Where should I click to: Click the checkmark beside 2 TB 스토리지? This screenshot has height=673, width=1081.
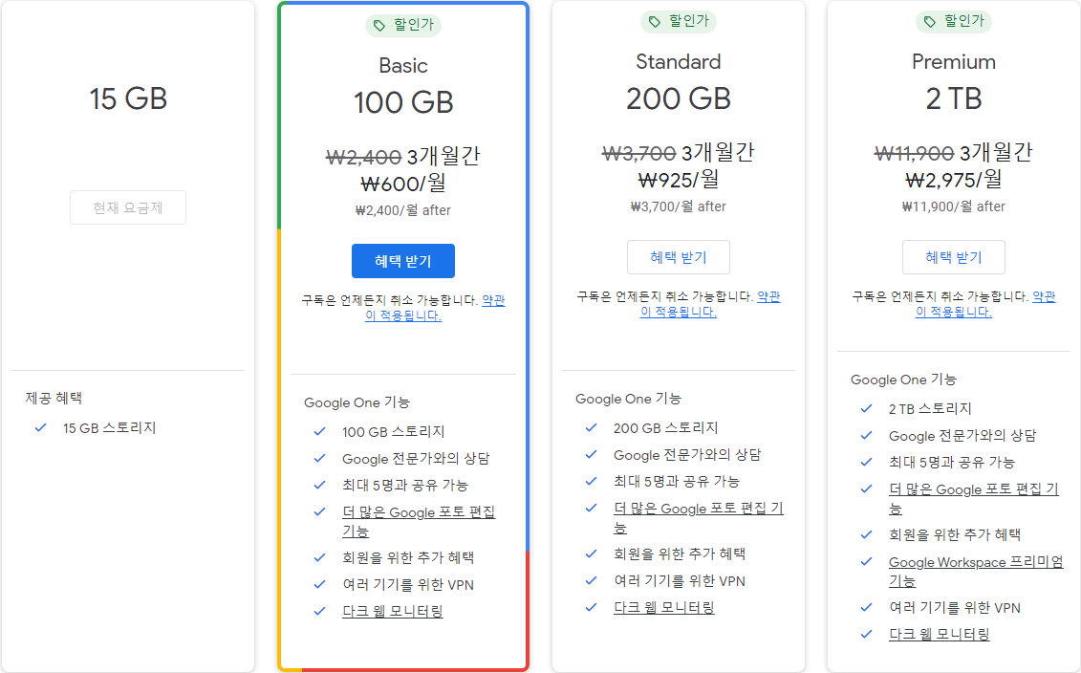(x=865, y=408)
